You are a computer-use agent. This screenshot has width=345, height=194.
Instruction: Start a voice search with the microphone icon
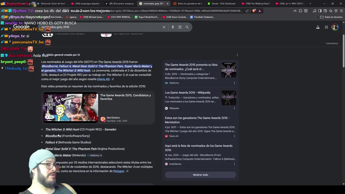[173, 27]
